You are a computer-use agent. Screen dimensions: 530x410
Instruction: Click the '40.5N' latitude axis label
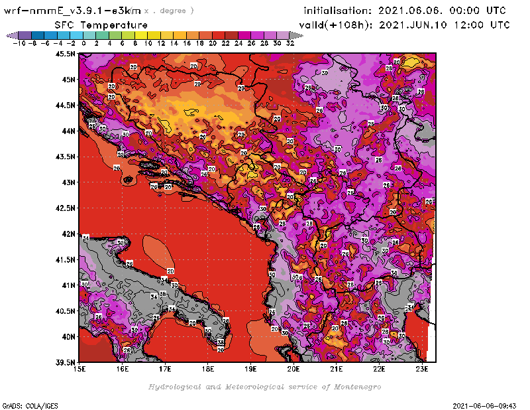click(x=65, y=310)
